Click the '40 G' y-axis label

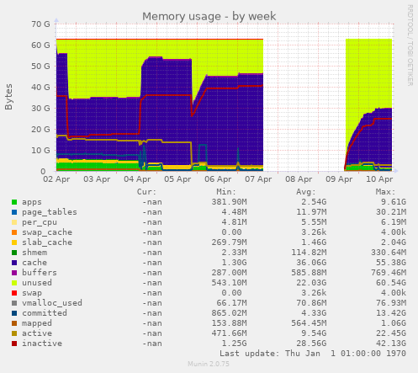tap(40, 88)
